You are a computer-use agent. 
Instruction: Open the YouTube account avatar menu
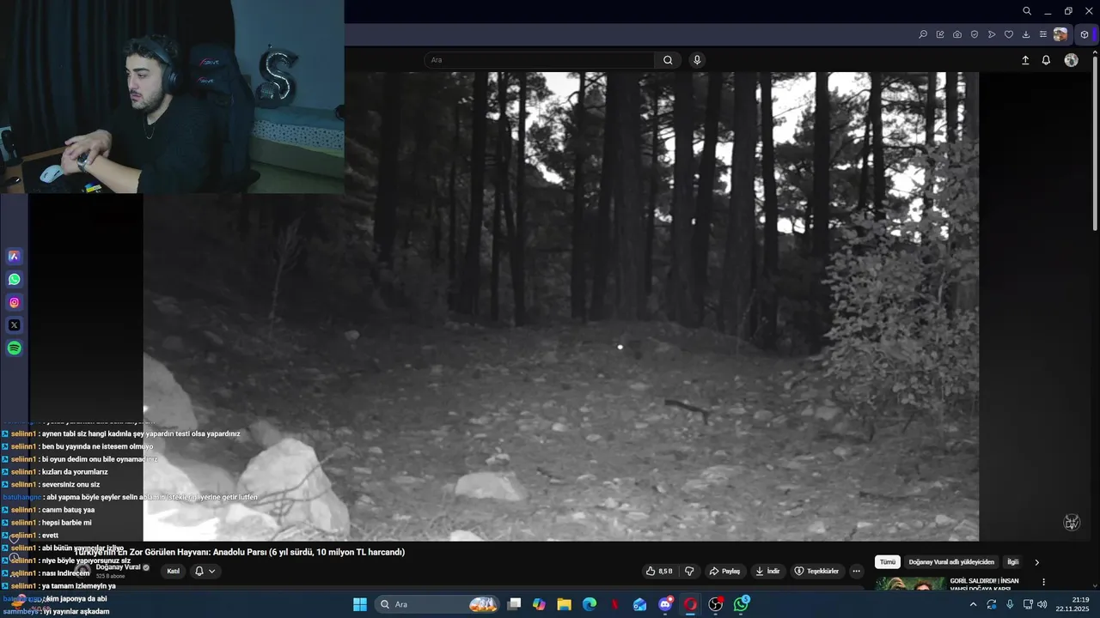(x=1071, y=60)
